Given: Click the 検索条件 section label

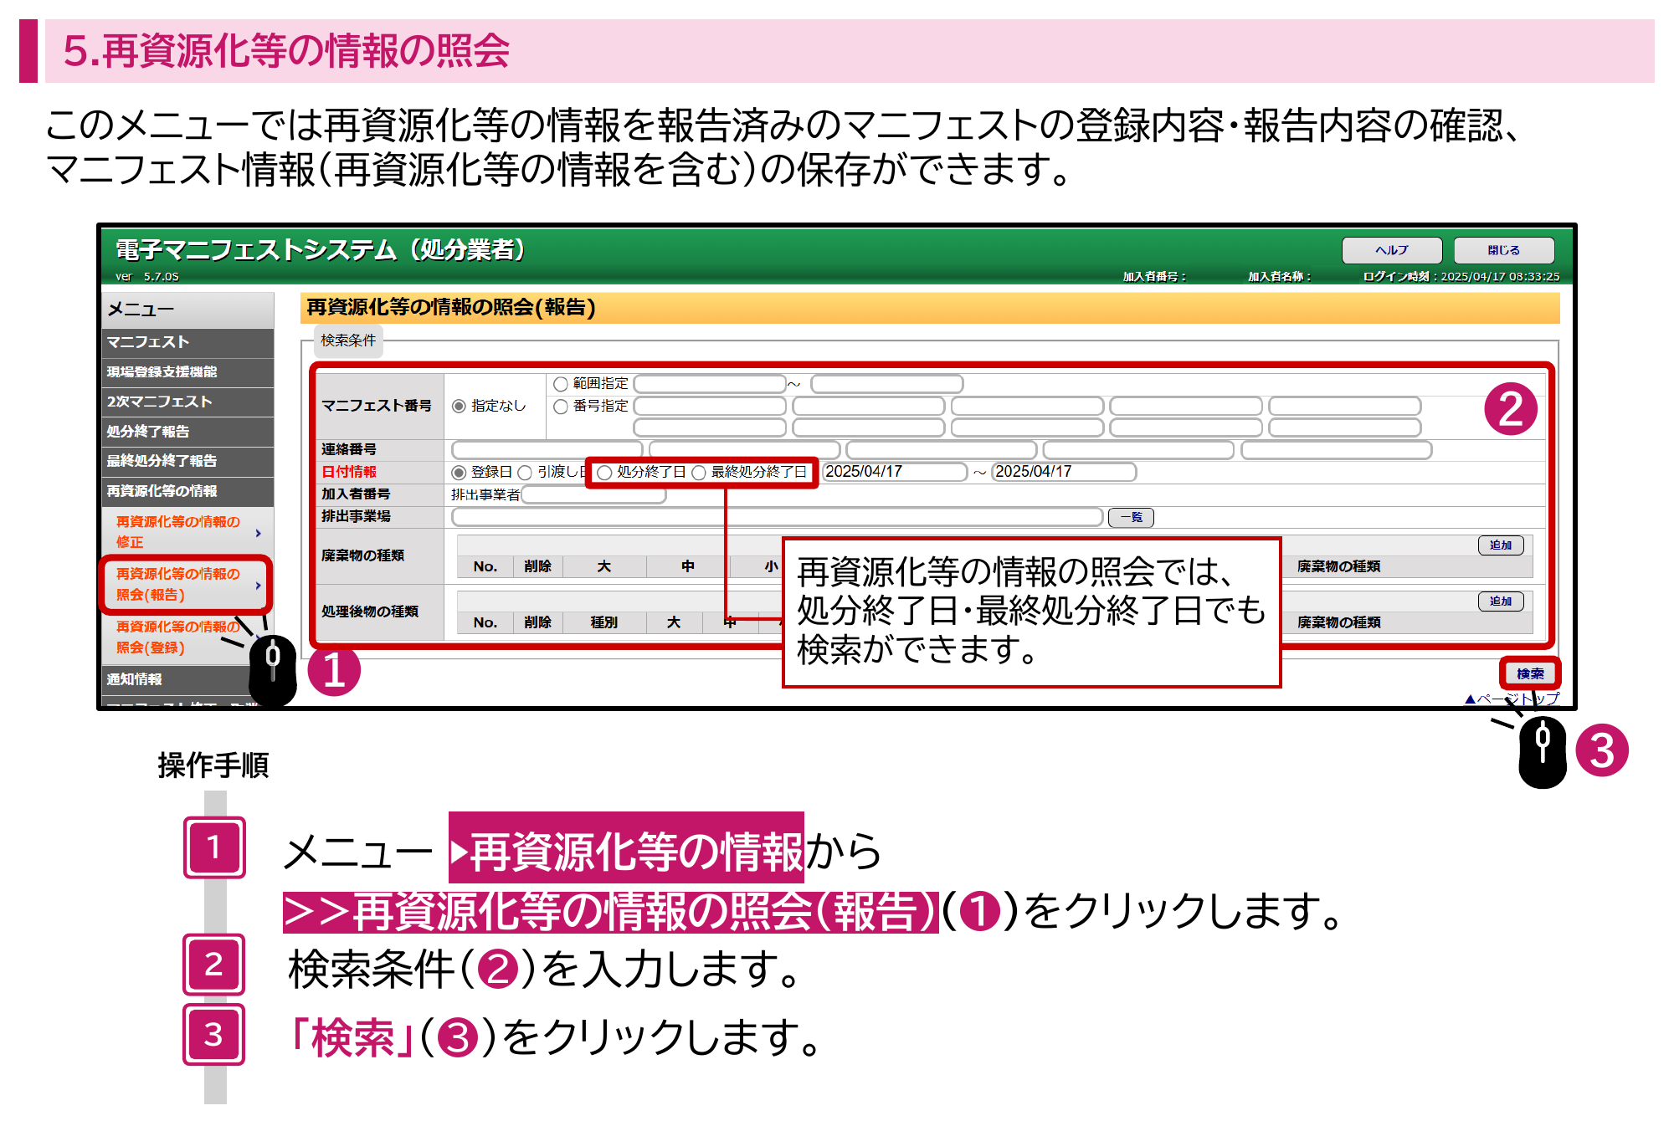Looking at the screenshot, I should pyautogui.click(x=348, y=340).
